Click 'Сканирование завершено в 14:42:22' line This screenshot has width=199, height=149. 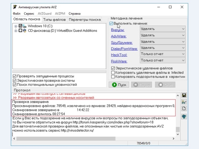pos(51,110)
